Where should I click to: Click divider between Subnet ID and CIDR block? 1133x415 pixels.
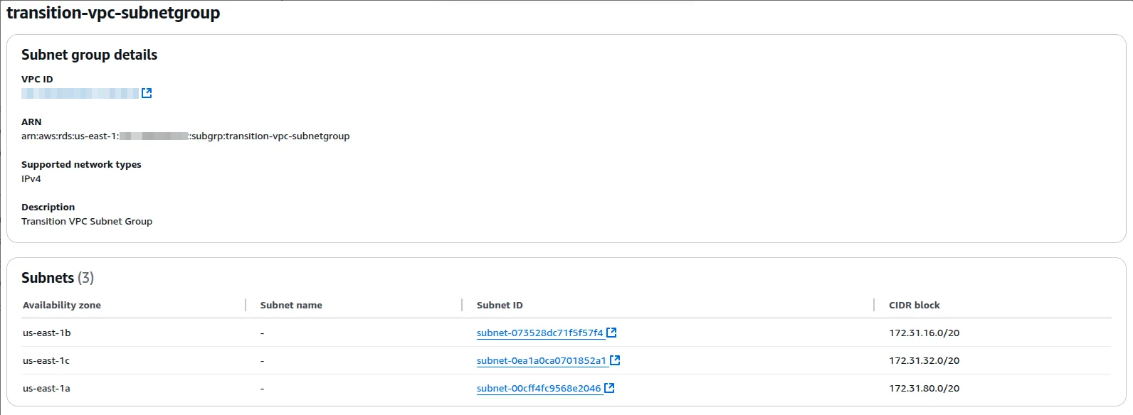coord(874,305)
